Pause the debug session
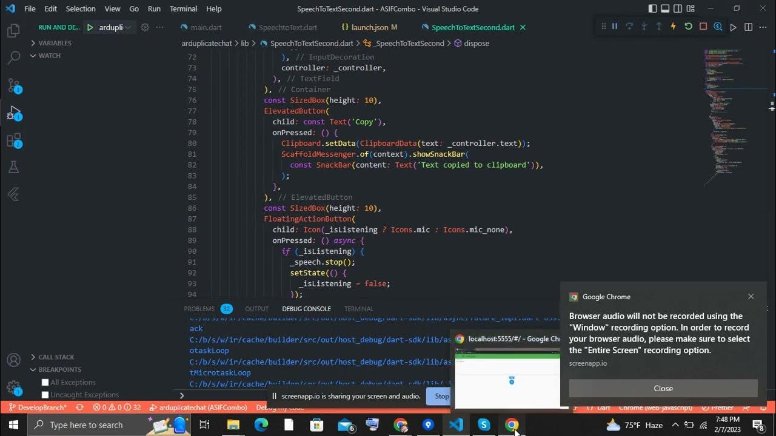 pos(614,27)
